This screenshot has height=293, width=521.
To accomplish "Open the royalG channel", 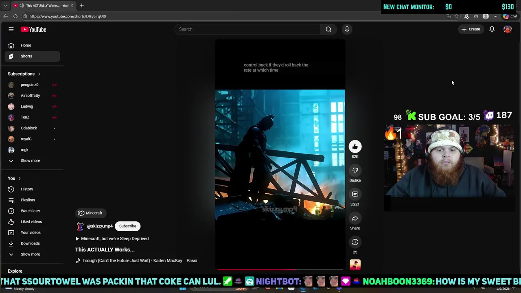I will pos(32,139).
